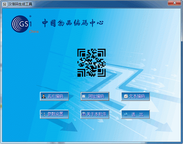Click the 退出 exit button
The image size is (183, 144).
tap(135, 114)
